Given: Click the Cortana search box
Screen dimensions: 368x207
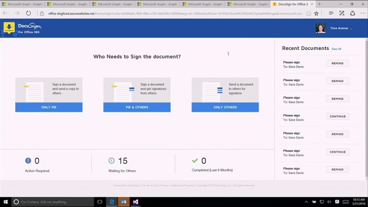Looking at the screenshot, I should click(x=53, y=202).
